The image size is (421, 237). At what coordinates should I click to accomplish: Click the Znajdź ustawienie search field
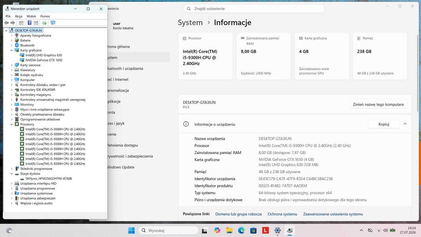point(254,8)
